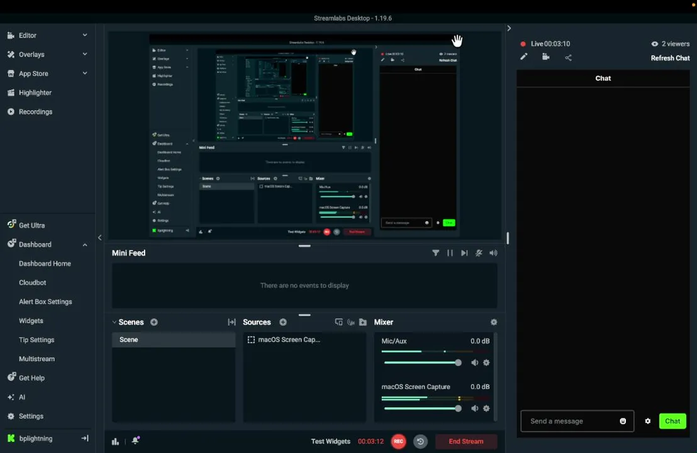Open Mic/Aux source settings gear
Viewport: 697px width, 453px height.
tap(486, 363)
